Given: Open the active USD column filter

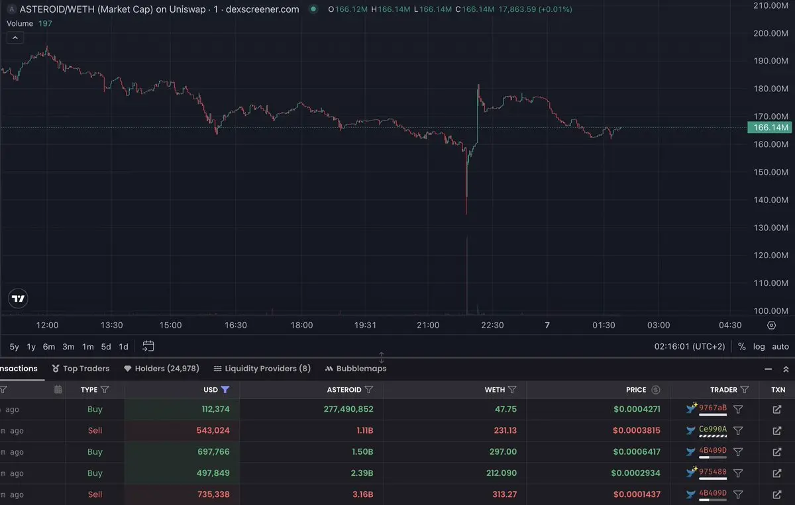Looking at the screenshot, I should 225,390.
